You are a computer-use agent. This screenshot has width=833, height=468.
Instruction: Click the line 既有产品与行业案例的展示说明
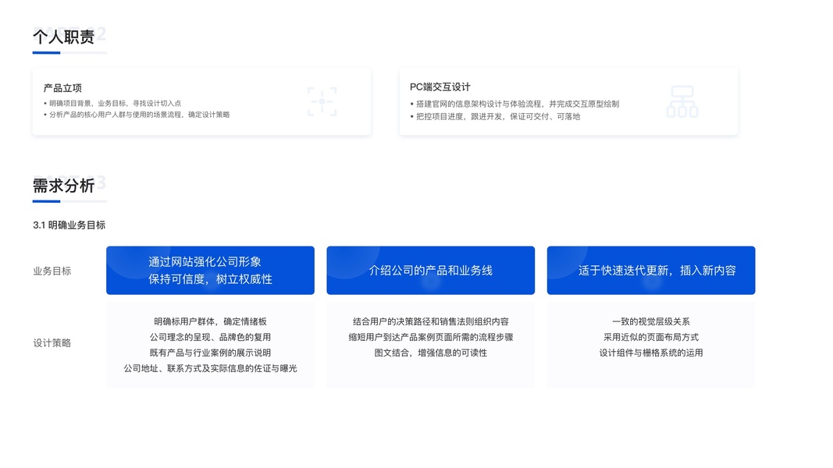210,353
